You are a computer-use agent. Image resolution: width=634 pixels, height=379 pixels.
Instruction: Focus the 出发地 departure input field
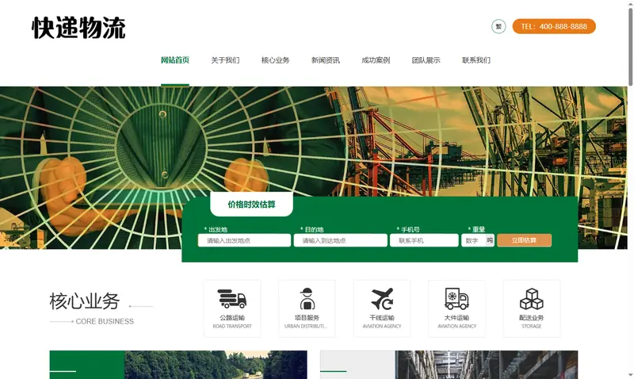coord(244,240)
